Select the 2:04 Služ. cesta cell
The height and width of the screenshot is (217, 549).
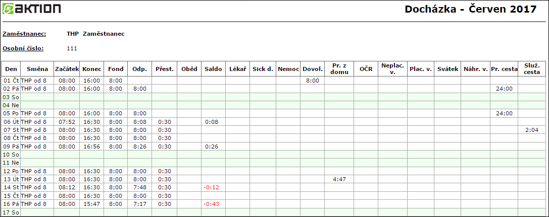532,129
